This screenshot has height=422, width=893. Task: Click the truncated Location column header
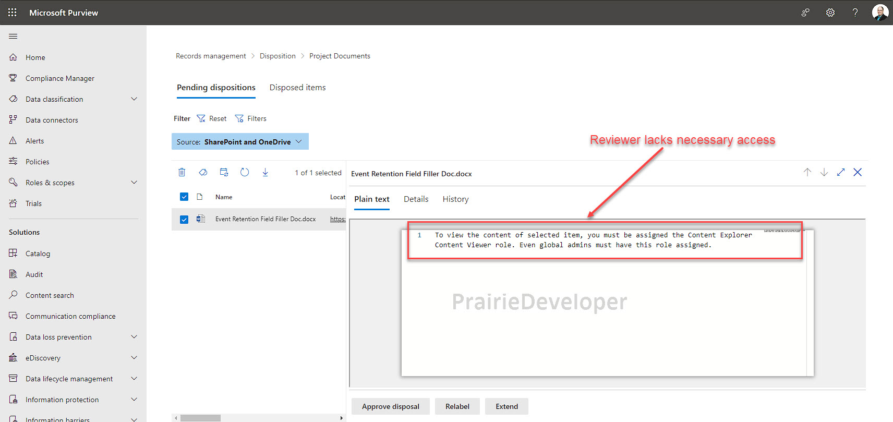[337, 197]
